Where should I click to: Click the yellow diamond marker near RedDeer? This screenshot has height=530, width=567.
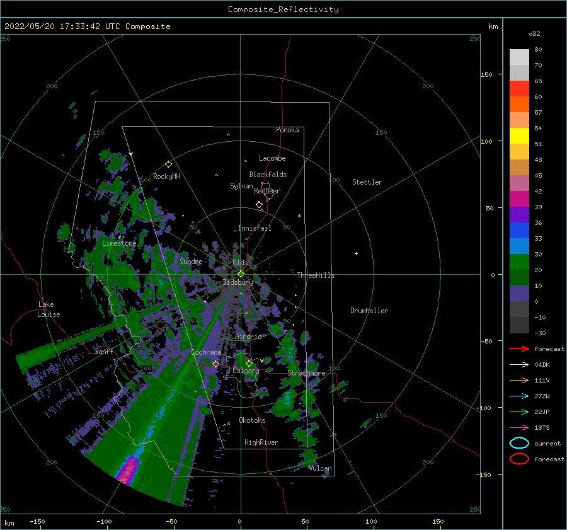click(x=259, y=205)
